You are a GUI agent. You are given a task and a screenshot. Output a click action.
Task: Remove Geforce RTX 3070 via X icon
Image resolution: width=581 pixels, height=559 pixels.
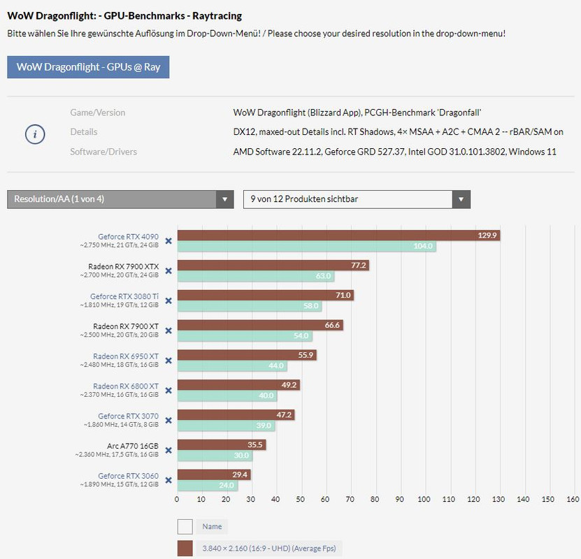click(168, 421)
